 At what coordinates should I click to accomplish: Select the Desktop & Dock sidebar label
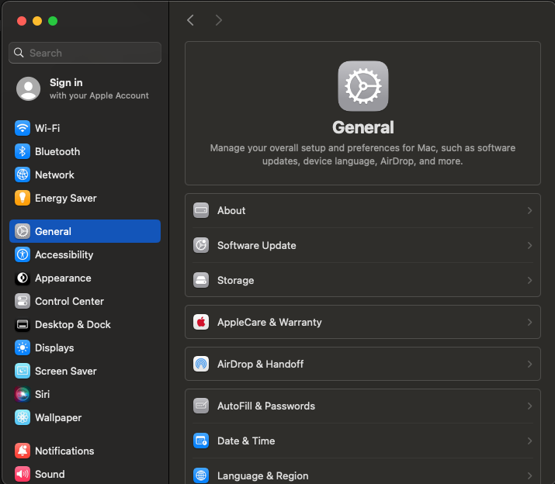(x=73, y=324)
